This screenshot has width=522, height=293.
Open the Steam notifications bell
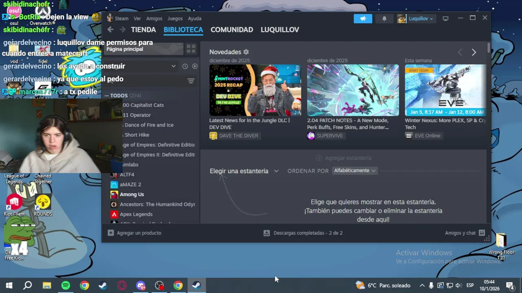[384, 18]
